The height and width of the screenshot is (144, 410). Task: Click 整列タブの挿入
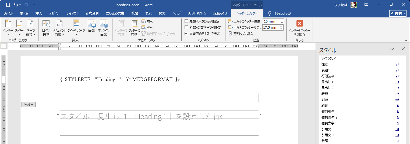coord(241,34)
